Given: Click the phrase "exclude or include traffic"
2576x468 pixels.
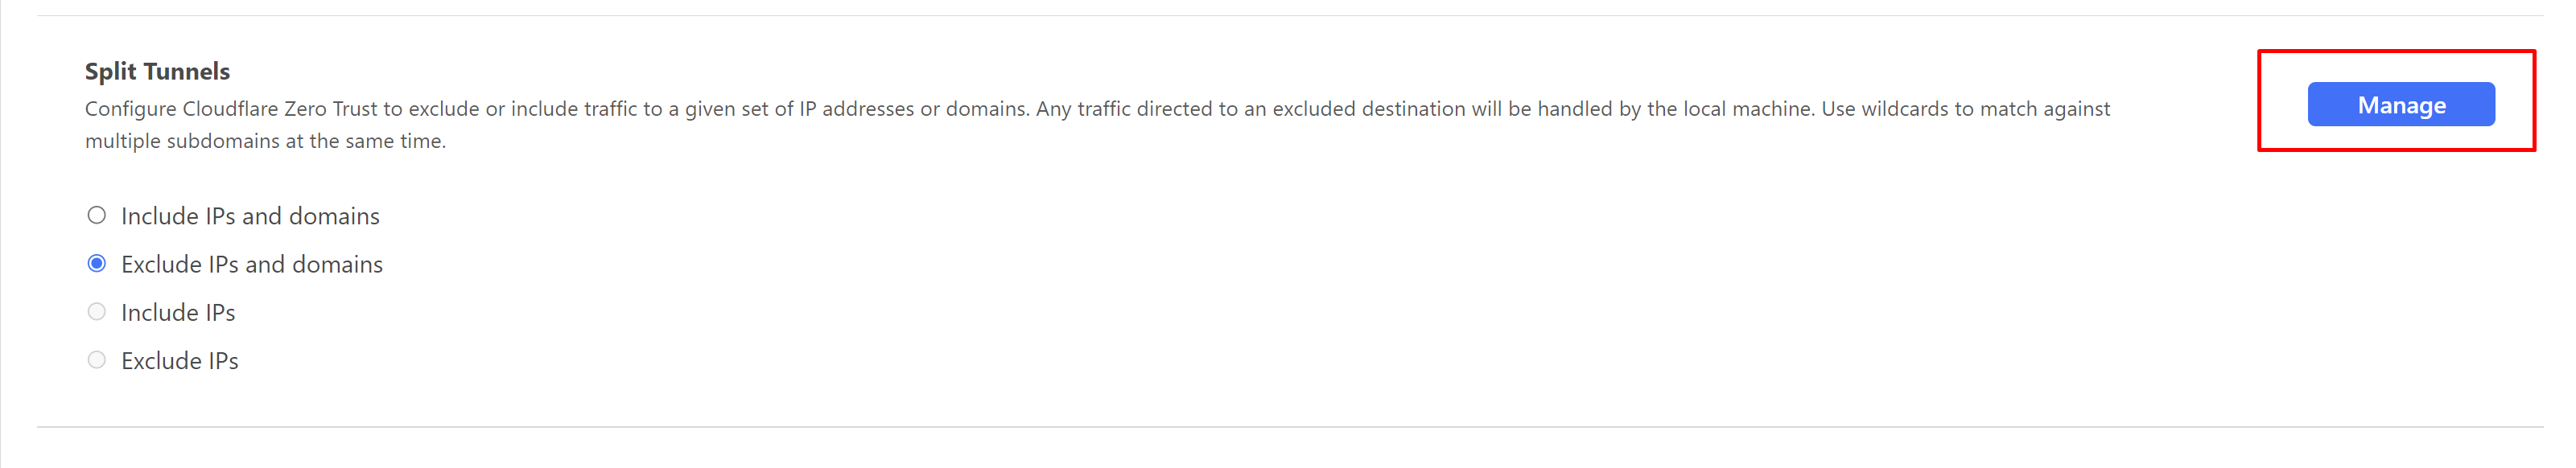Looking at the screenshot, I should pyautogui.click(x=524, y=109).
